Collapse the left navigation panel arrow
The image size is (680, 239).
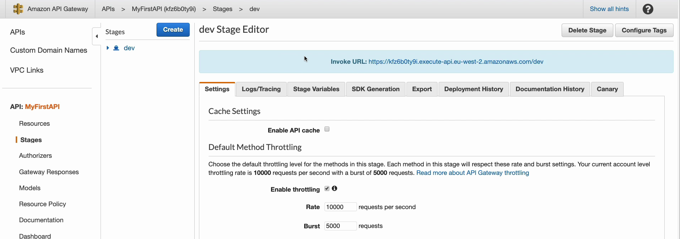point(97,36)
